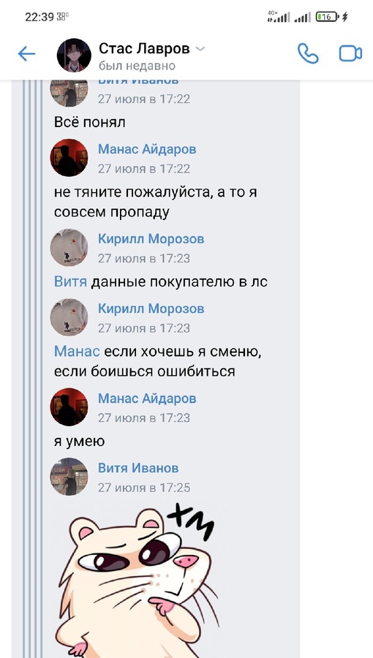
Task: Open Витя Иванов name at 17:25
Action: 138,468
